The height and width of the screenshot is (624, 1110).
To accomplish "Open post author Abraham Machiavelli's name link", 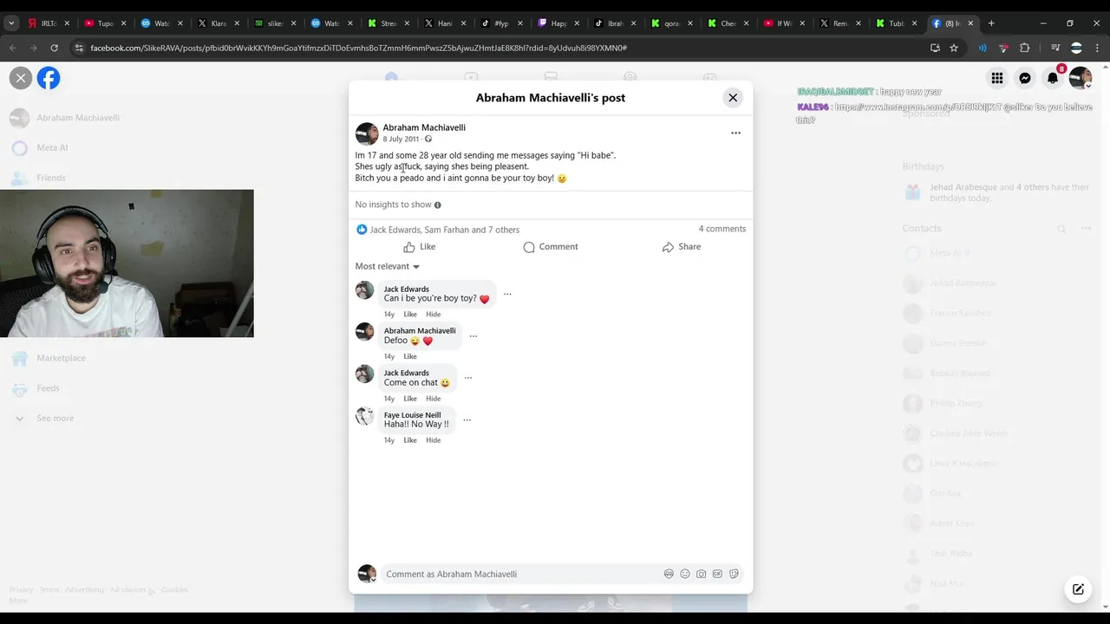I will pyautogui.click(x=424, y=127).
